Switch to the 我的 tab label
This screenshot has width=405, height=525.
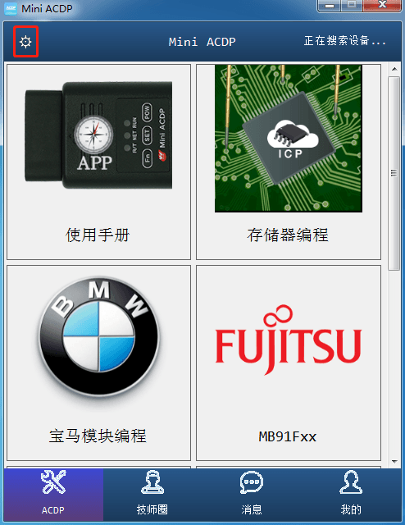351,509
